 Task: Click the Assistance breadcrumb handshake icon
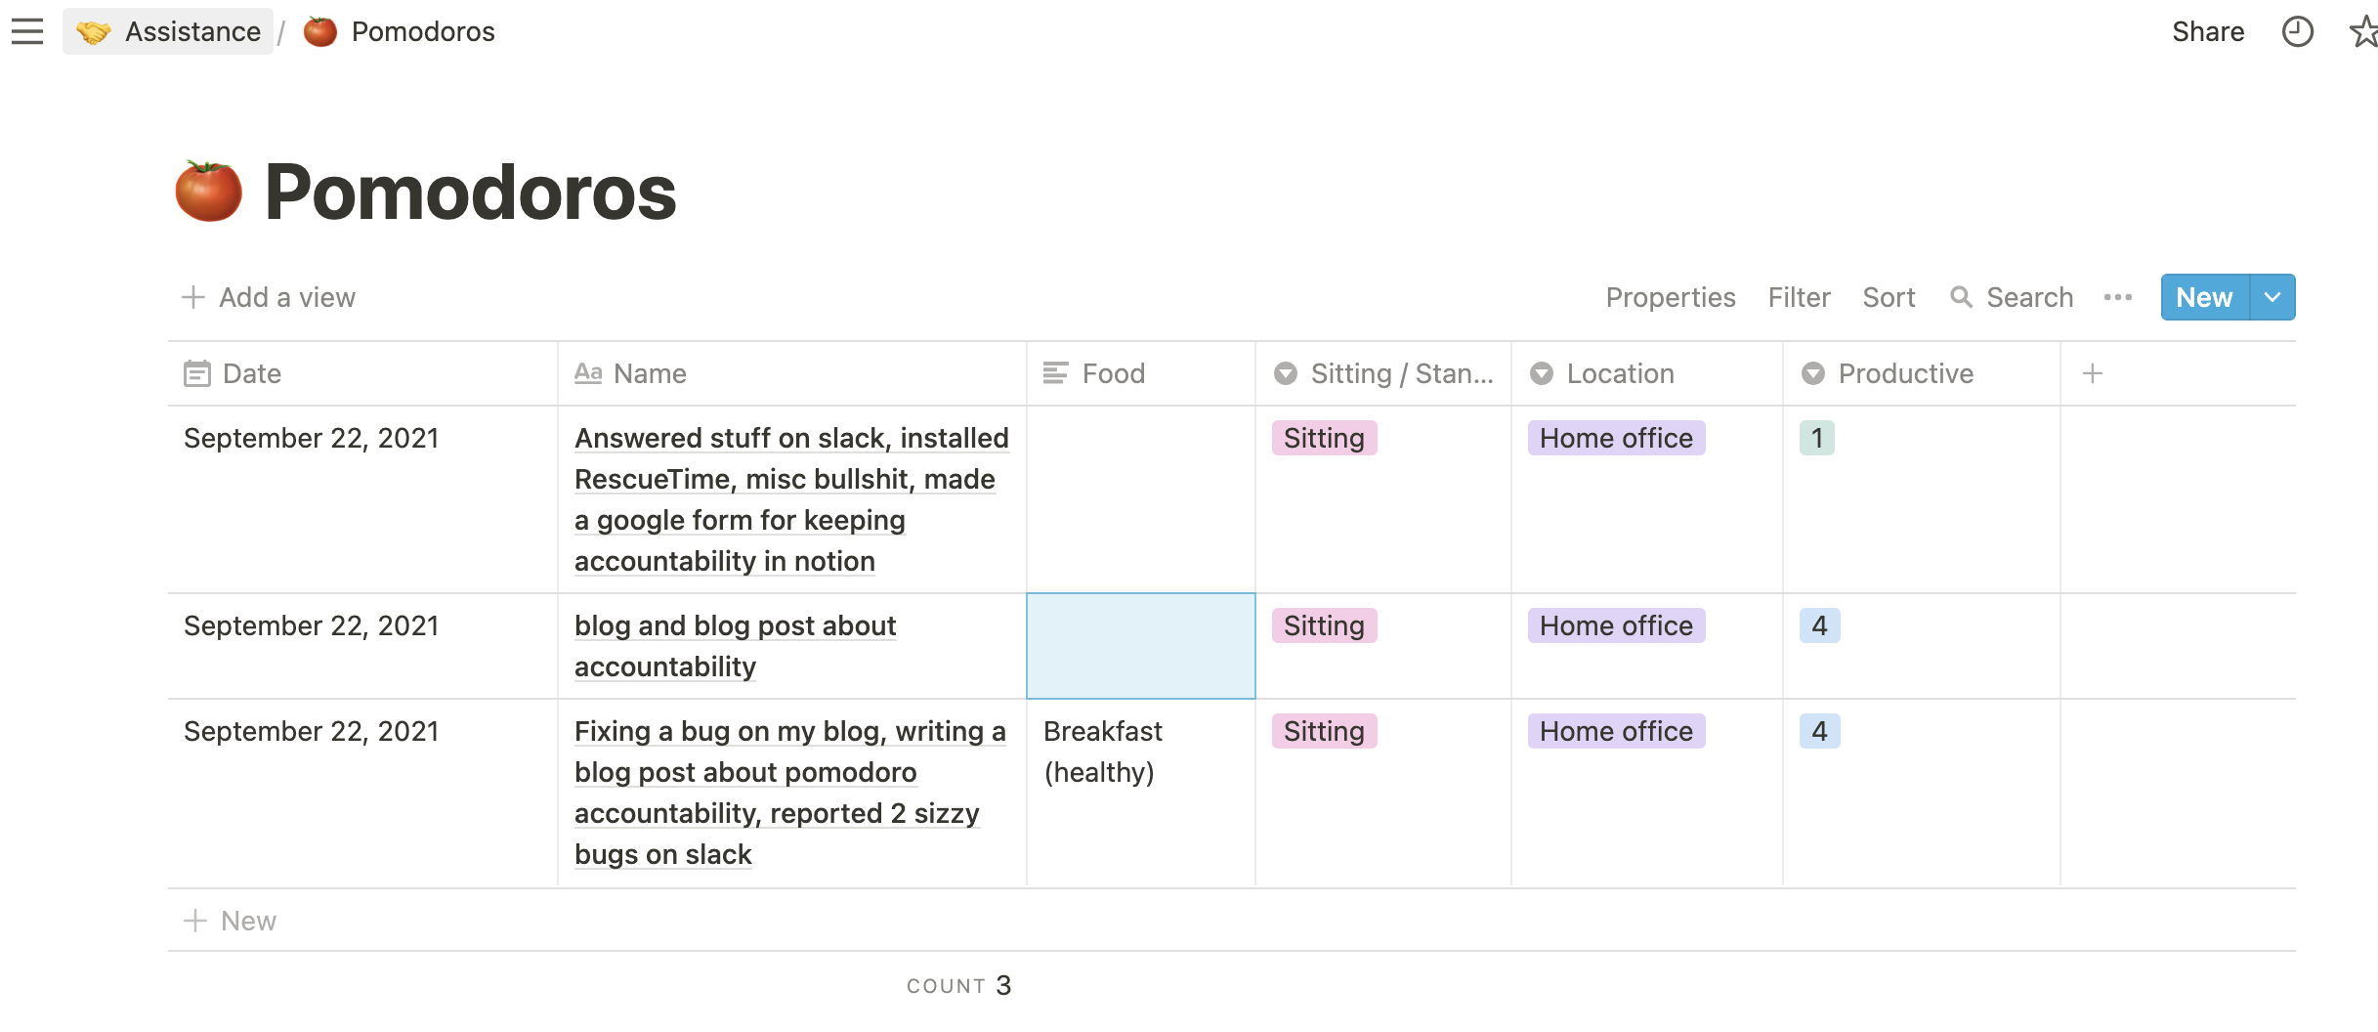94,32
